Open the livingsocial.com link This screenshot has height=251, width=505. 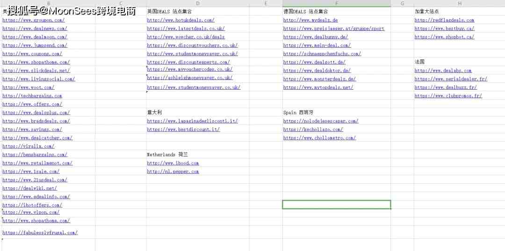pos(39,79)
